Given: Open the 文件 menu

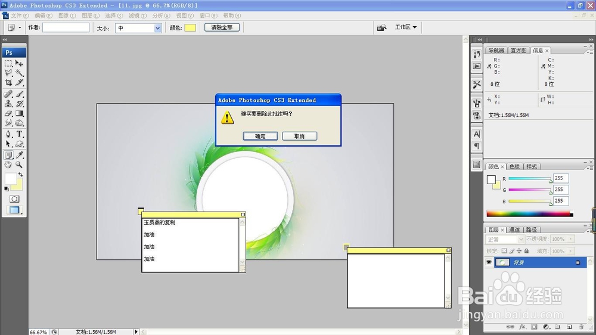Looking at the screenshot, I should [x=20, y=15].
